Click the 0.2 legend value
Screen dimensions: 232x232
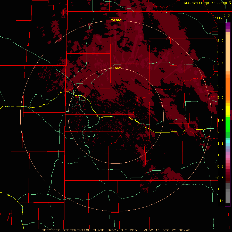pos(220,167)
